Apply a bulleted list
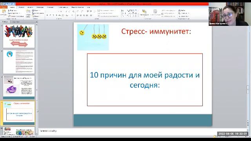The height and width of the screenshot is (141, 251). click(78, 11)
